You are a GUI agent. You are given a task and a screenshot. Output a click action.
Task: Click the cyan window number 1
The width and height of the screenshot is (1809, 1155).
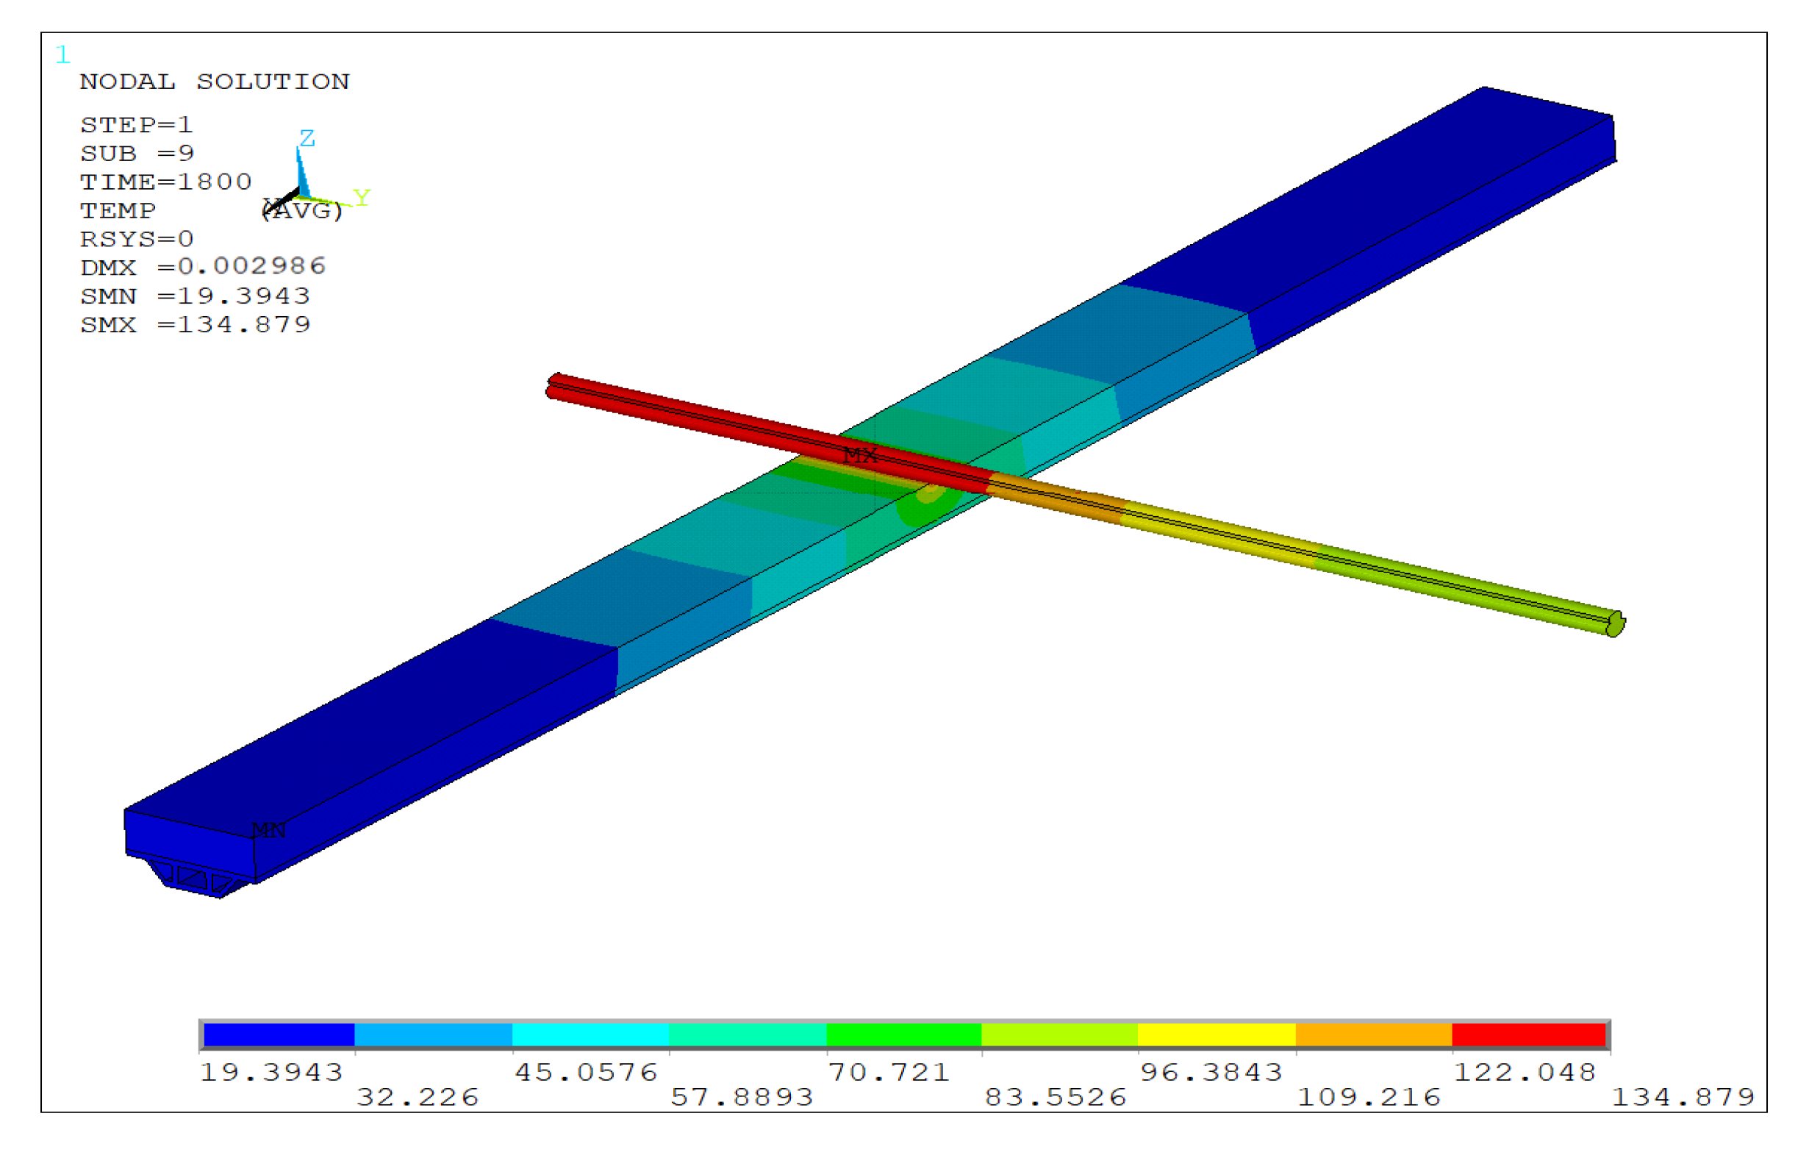click(x=62, y=55)
